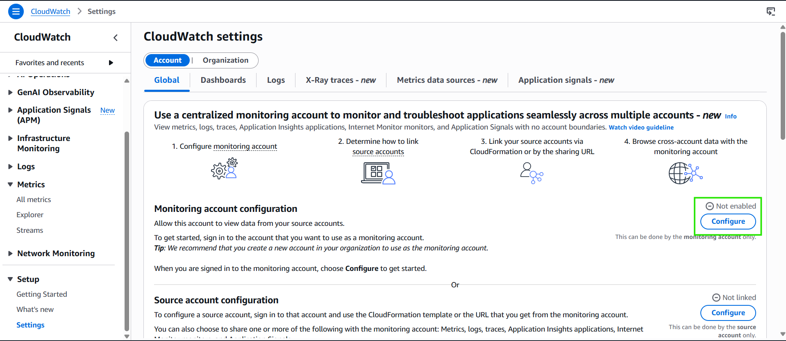Click the CloudShell icon at top right
This screenshot has height=341, width=786.
pyautogui.click(x=771, y=11)
